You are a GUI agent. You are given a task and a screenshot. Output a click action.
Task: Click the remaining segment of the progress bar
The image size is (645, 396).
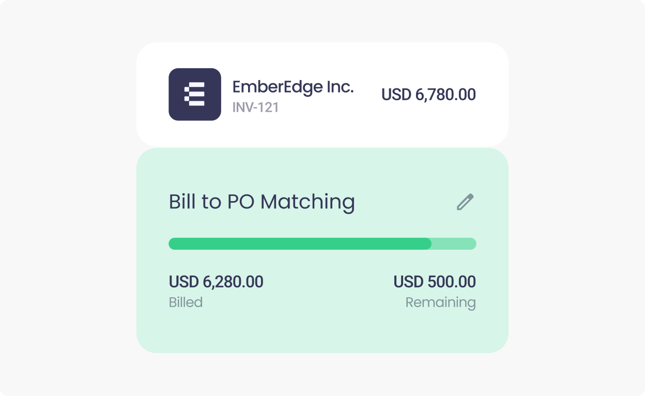[x=454, y=243]
